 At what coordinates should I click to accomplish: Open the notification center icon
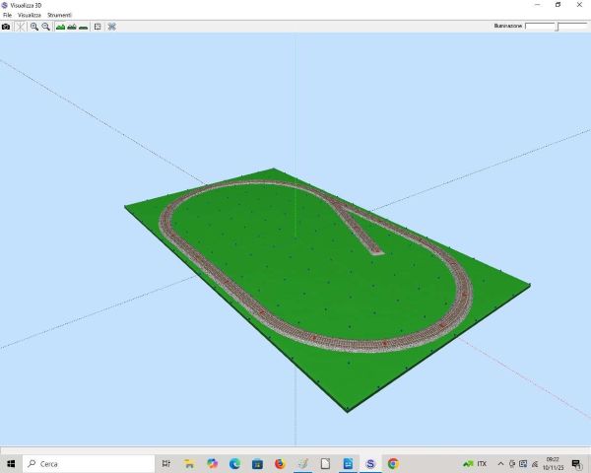pyautogui.click(x=576, y=463)
